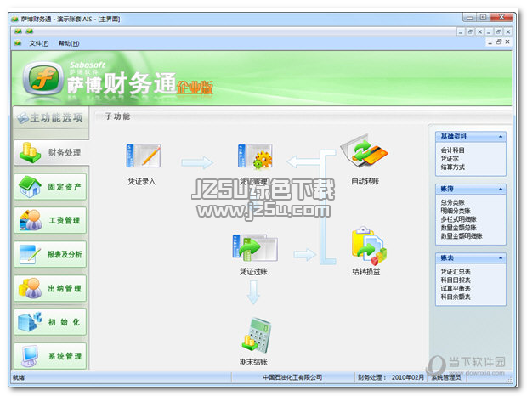Open the 初始化 initialization module

click(50, 322)
